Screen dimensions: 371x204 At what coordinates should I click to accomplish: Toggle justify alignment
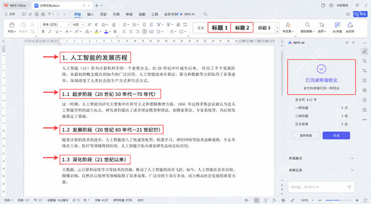point(145,31)
